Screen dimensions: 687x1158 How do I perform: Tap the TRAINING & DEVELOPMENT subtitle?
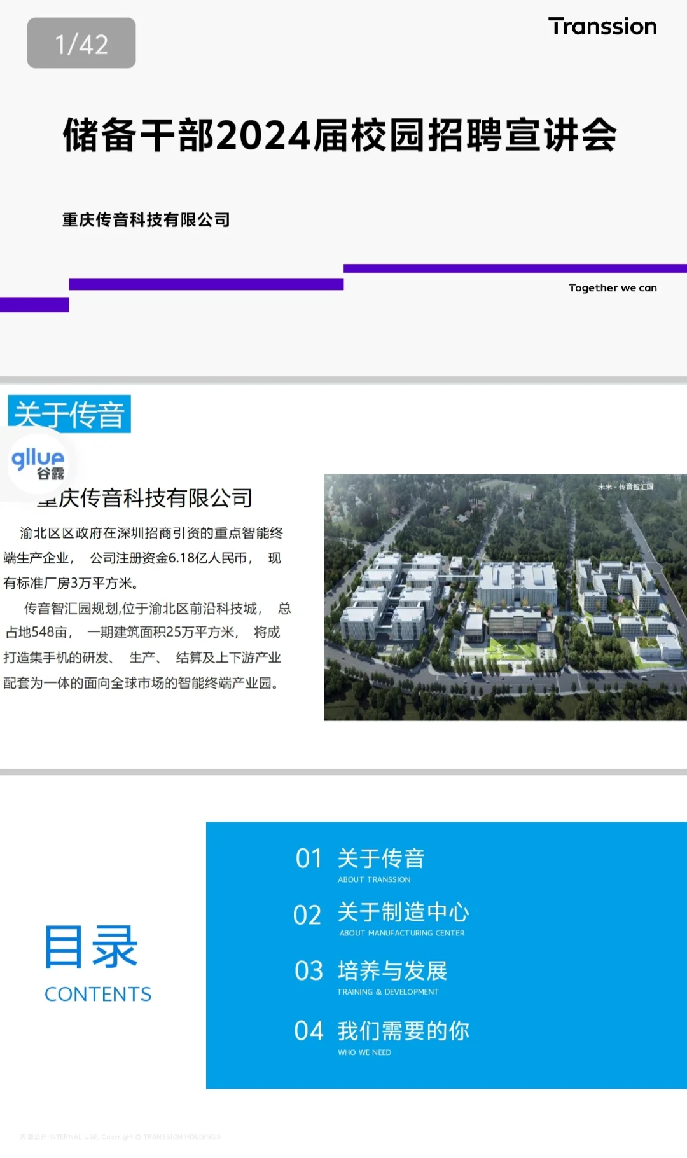coord(388,992)
